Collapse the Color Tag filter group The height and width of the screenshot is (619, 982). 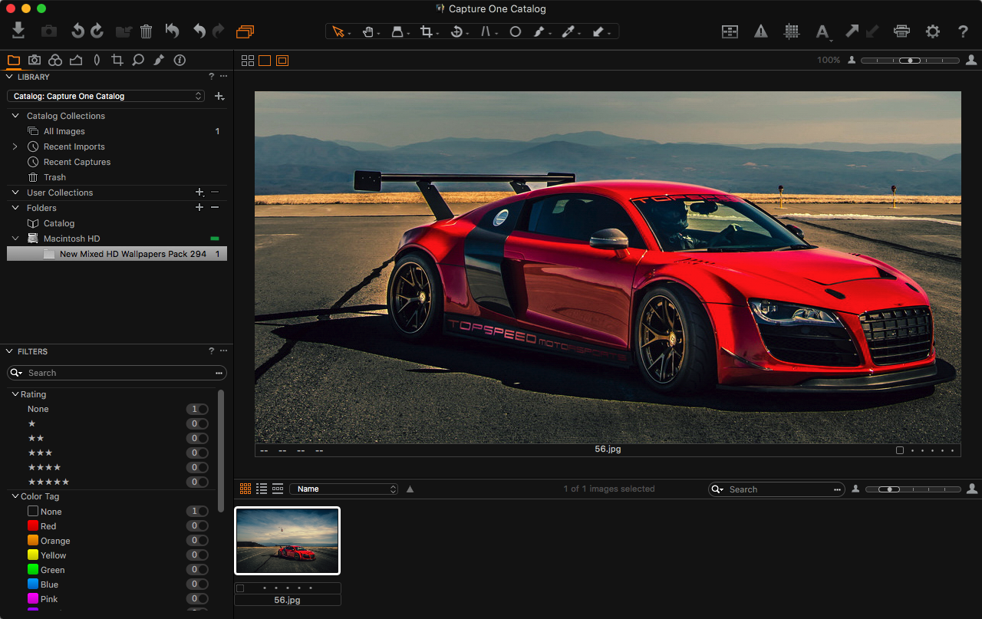15,496
